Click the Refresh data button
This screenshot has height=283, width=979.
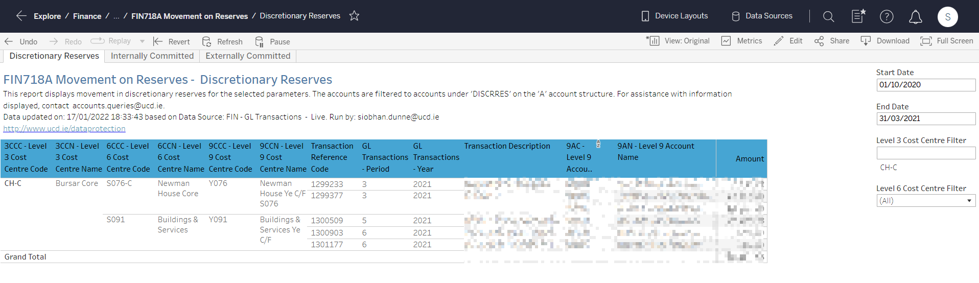222,41
